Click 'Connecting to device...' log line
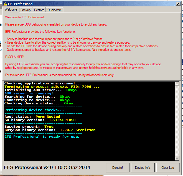183x176 pixels. [37, 100]
